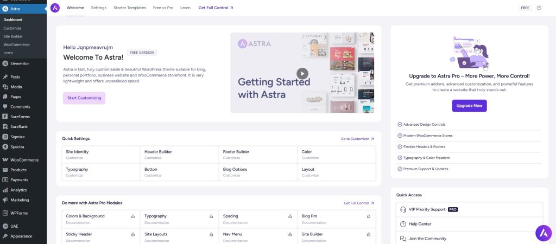Image resolution: width=556 pixels, height=244 pixels.
Task: Open the Free vs Pro tab
Action: [163, 8]
